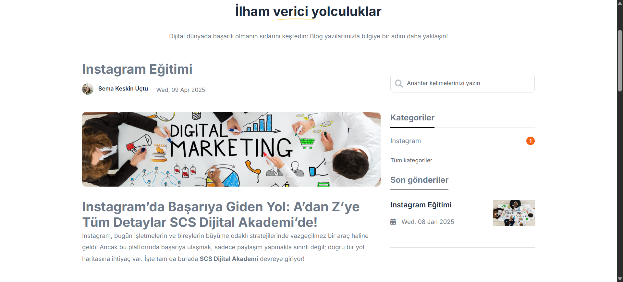Click the post date Wed, 09 Apr 2025
This screenshot has width=623, height=282.
181,90
